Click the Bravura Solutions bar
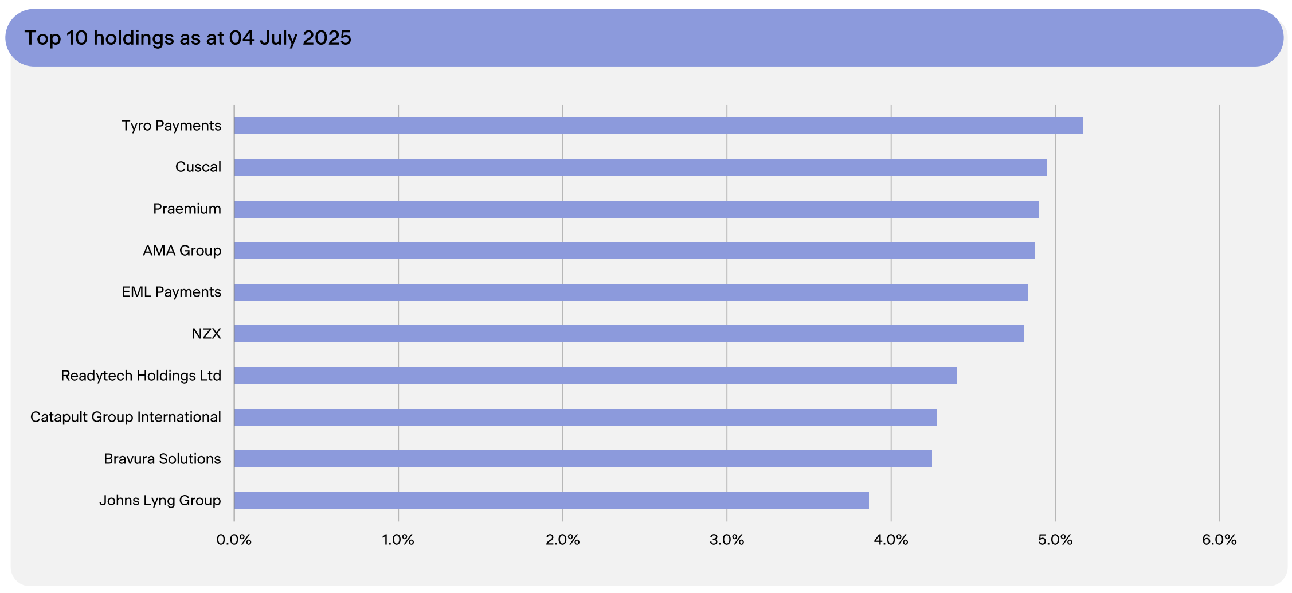Viewport: 1292px width, 593px height. coord(582,459)
